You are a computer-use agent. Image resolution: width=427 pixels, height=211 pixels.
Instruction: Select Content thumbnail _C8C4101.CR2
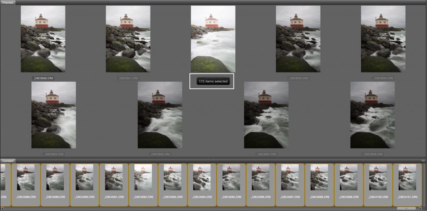(407, 185)
